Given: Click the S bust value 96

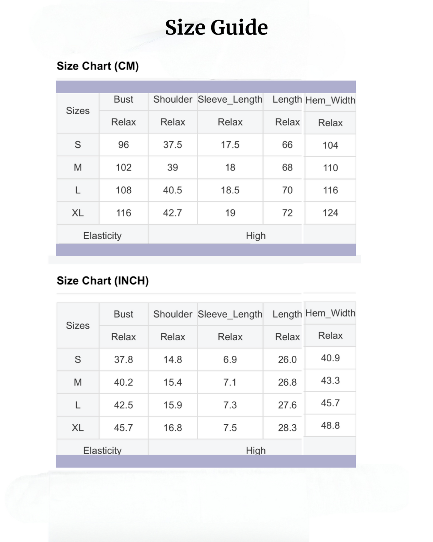Looking at the screenshot, I should [x=123, y=145].
